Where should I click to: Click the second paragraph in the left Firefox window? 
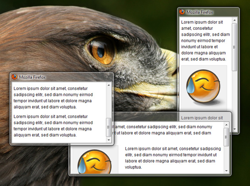pyautogui.click(x=53, y=126)
